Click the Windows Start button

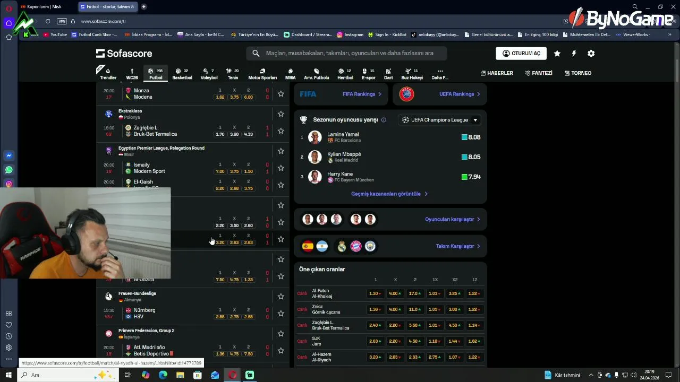click(x=8, y=375)
